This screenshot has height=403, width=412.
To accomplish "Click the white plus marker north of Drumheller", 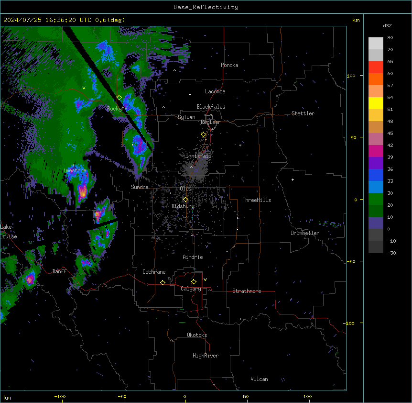I will tap(293, 179).
